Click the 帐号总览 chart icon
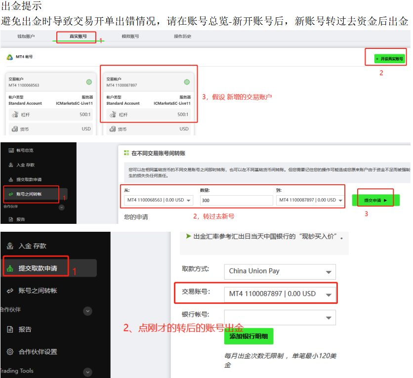Viewport: 413px width, 378px height. [11, 150]
